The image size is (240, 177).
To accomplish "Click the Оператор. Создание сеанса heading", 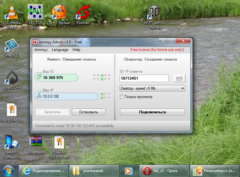I will click(x=150, y=59).
